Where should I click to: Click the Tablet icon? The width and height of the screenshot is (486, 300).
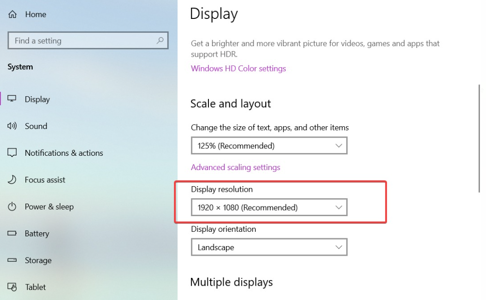pyautogui.click(x=12, y=287)
